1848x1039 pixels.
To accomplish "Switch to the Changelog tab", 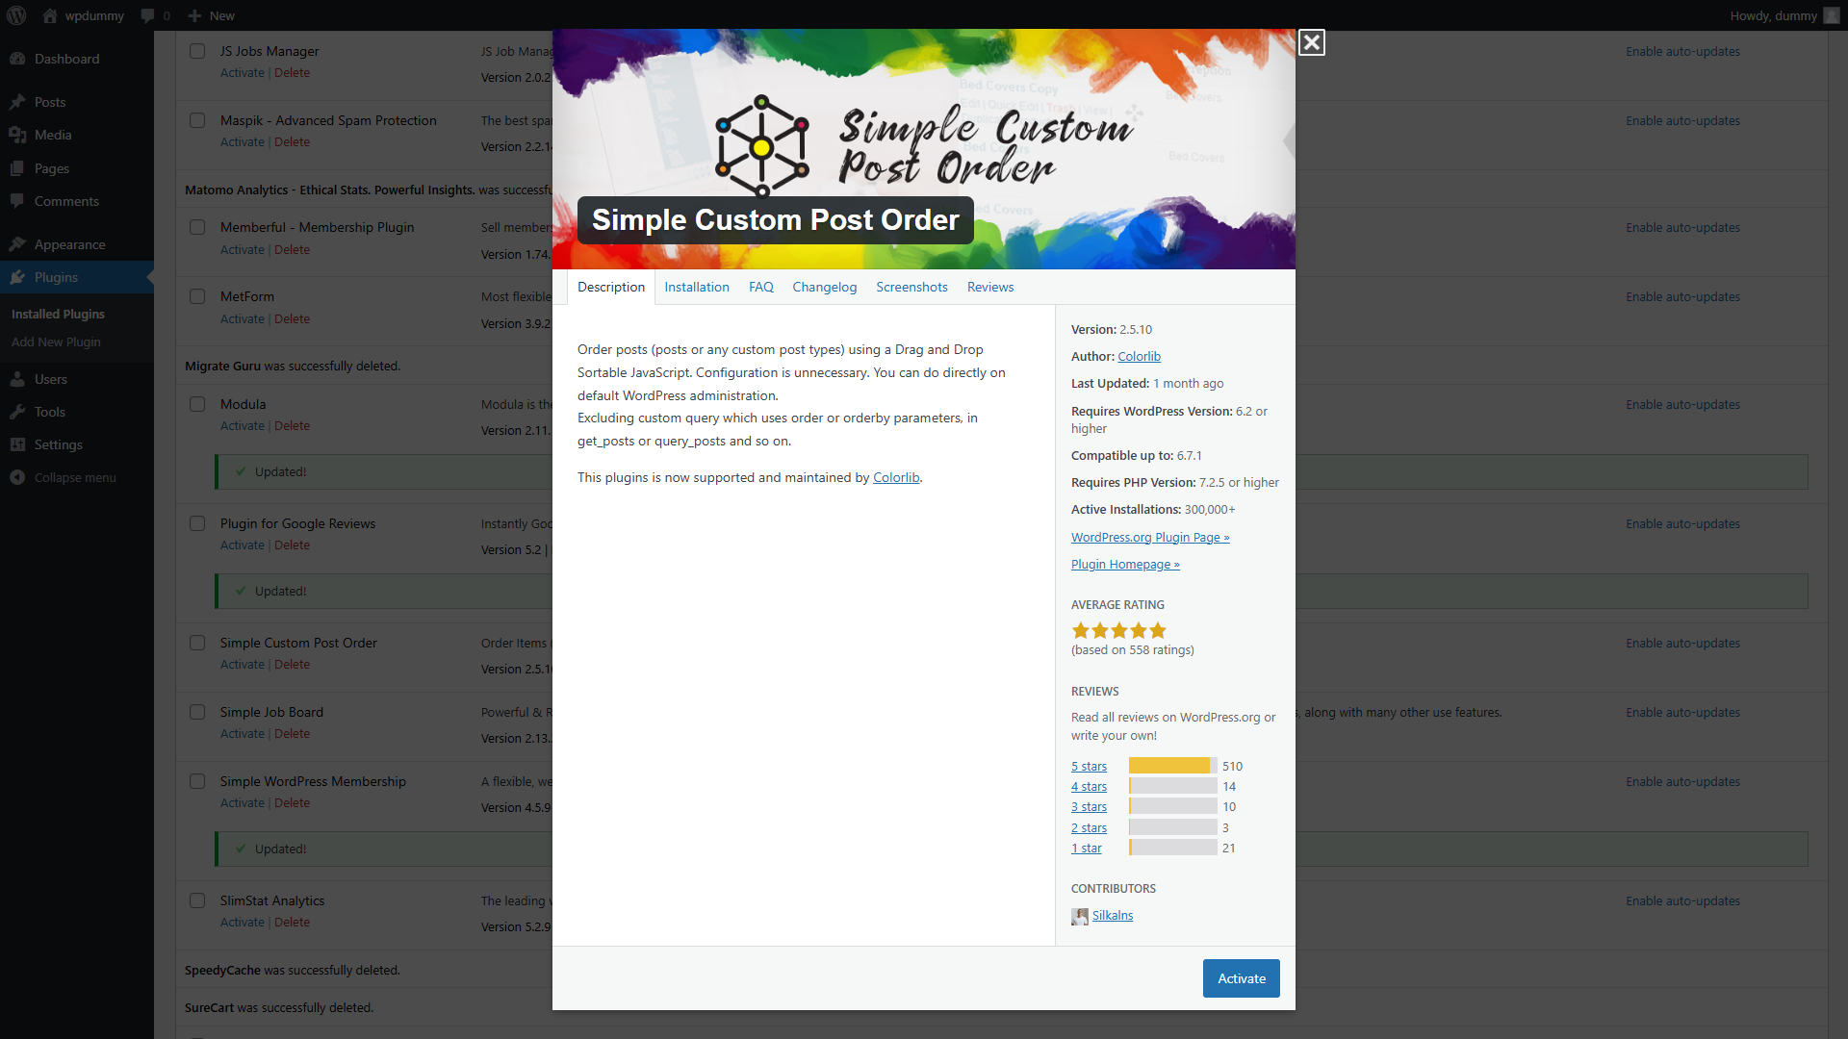I will (x=825, y=287).
